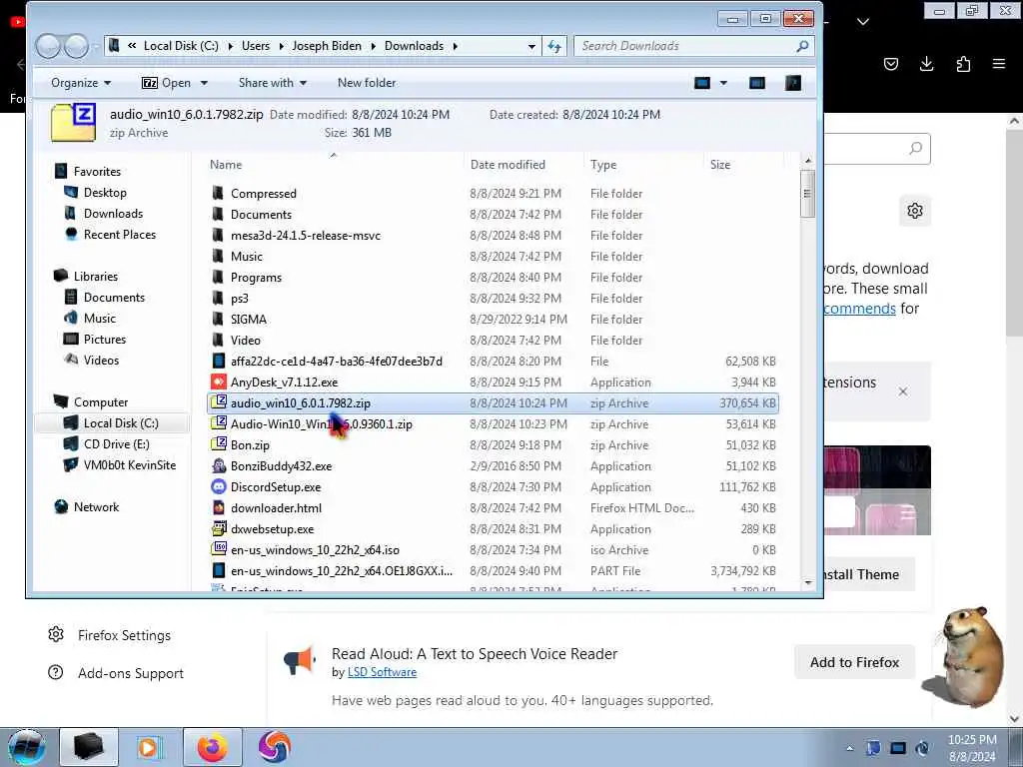Open the Share with menu
This screenshot has width=1023, height=767.
272,83
